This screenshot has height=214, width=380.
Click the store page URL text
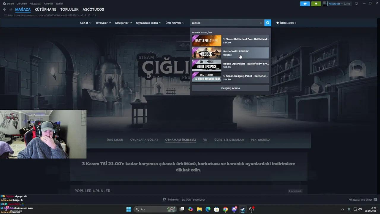coord(52,15)
